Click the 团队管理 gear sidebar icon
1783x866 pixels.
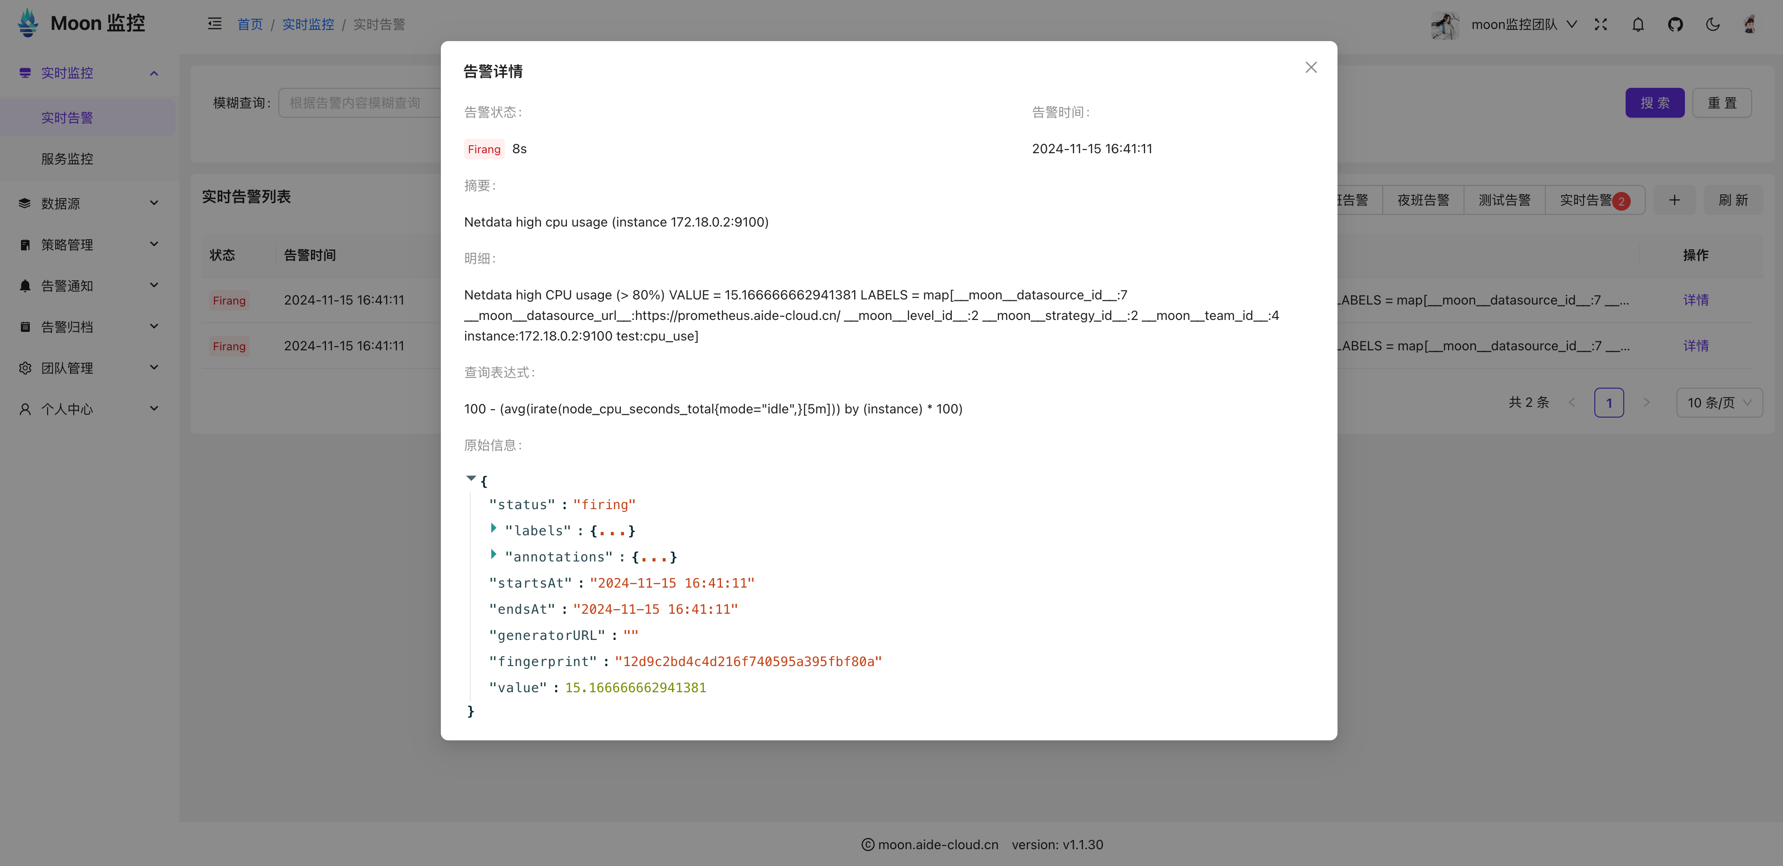25,368
